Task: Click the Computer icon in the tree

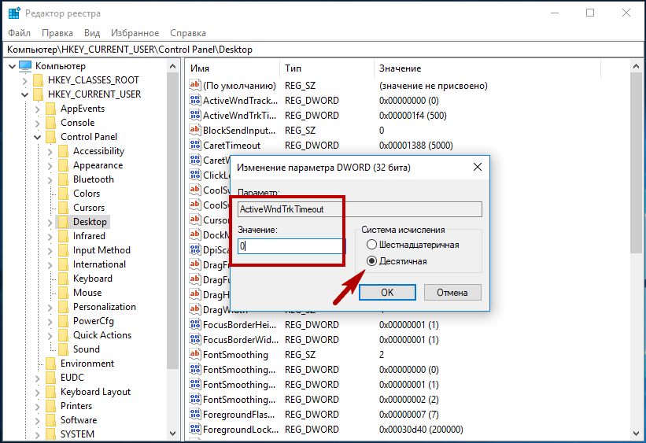Action: pyautogui.click(x=25, y=66)
